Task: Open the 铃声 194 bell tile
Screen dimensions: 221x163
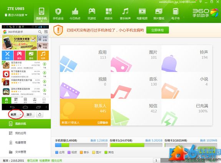Action: click(187, 58)
